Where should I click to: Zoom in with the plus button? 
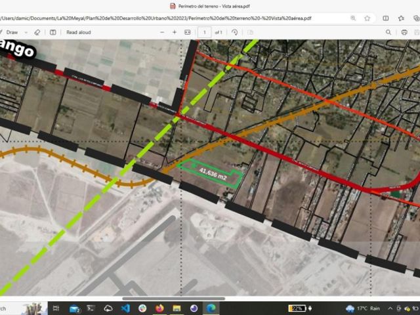[175, 32]
